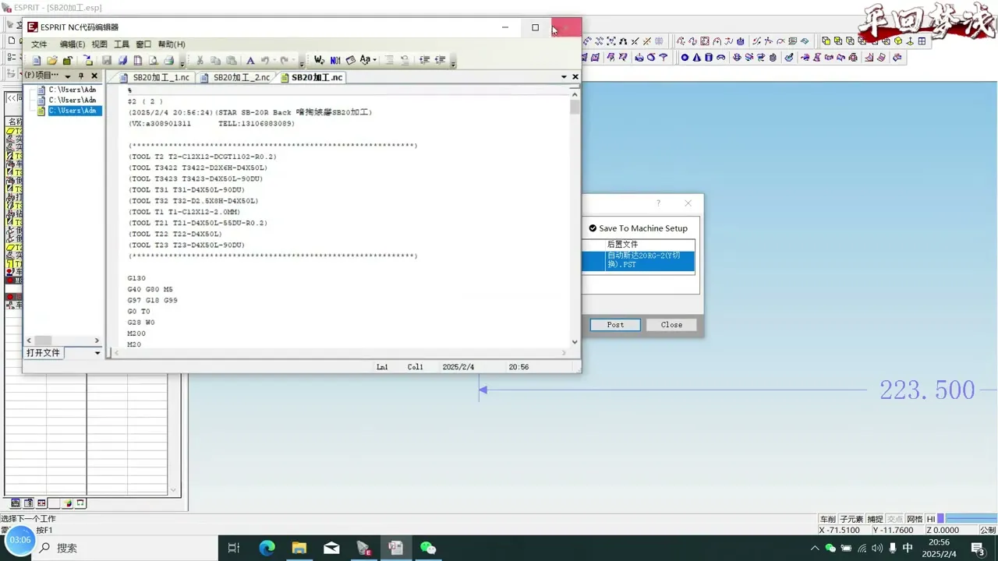Screen dimensions: 998x561
Task: Toggle the Save To Machine Setup checkbox
Action: pyautogui.click(x=593, y=228)
